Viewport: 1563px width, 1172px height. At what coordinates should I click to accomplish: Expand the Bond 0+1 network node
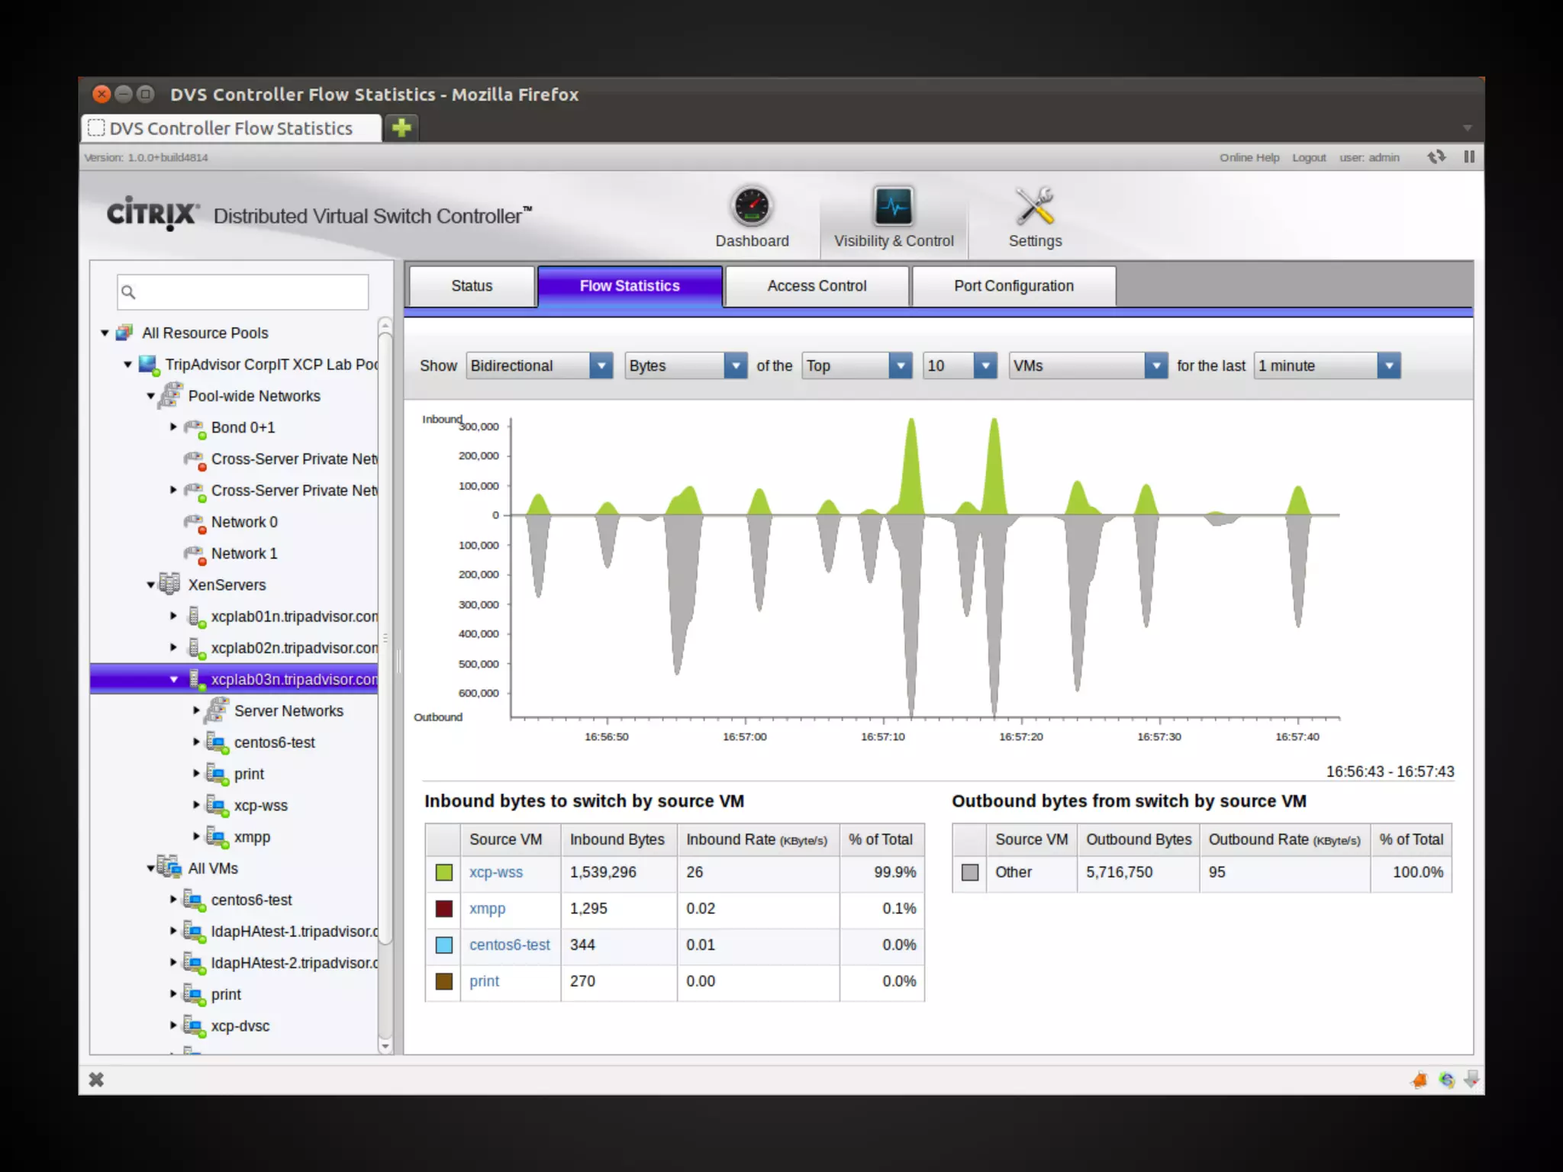click(173, 427)
